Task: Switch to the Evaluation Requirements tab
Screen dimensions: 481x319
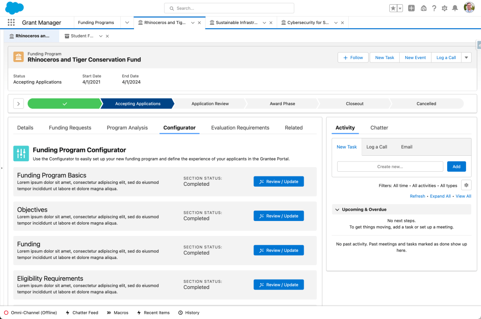Action: click(240, 128)
